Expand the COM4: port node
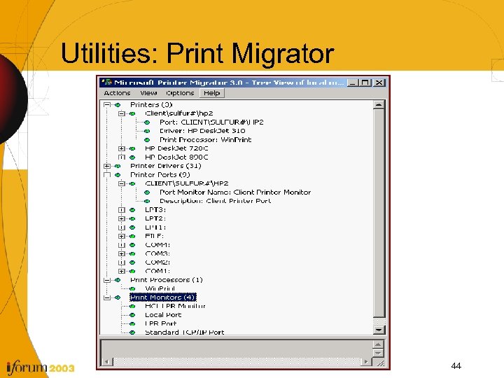 tap(122, 245)
